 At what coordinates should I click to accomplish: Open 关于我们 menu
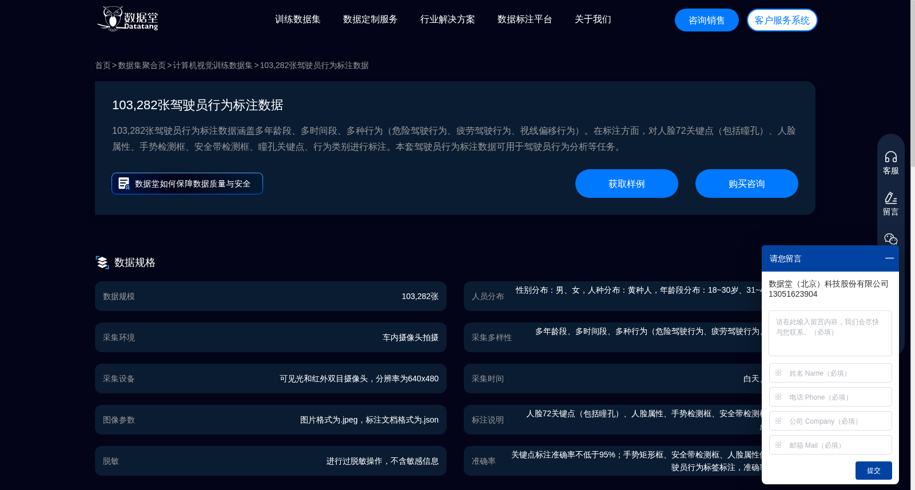click(x=592, y=19)
